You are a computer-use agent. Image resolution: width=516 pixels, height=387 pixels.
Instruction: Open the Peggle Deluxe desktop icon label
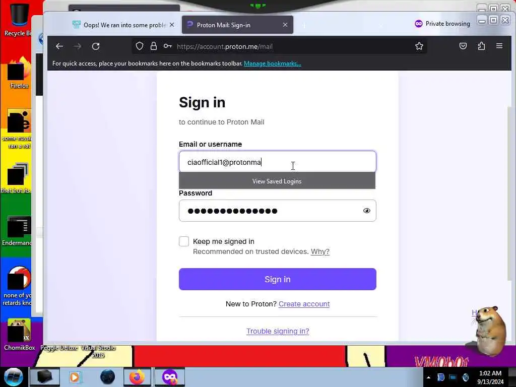click(x=59, y=348)
